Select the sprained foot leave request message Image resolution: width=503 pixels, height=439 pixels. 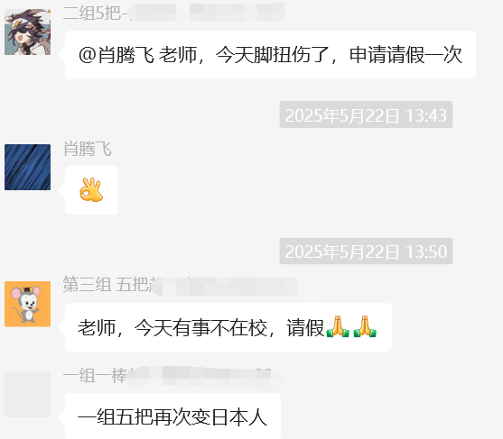[x=270, y=55]
